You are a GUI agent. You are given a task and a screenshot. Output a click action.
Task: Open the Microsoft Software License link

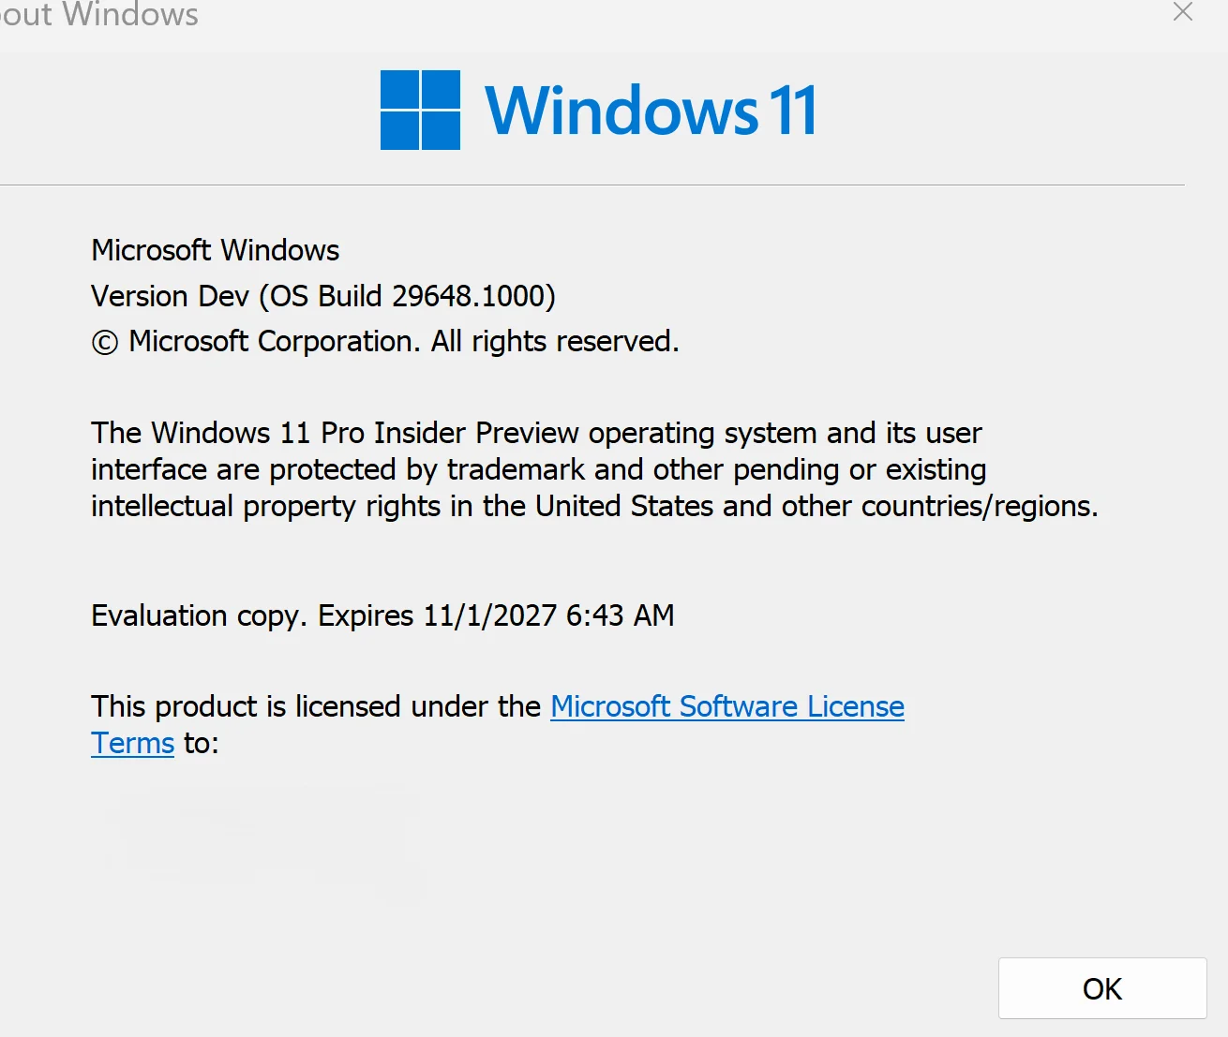727,706
